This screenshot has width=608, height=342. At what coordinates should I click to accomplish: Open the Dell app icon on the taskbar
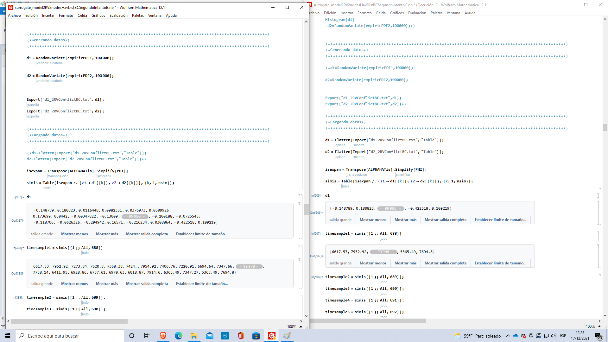coord(225,336)
